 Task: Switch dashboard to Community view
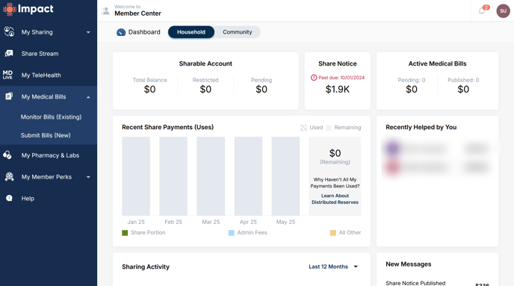238,32
